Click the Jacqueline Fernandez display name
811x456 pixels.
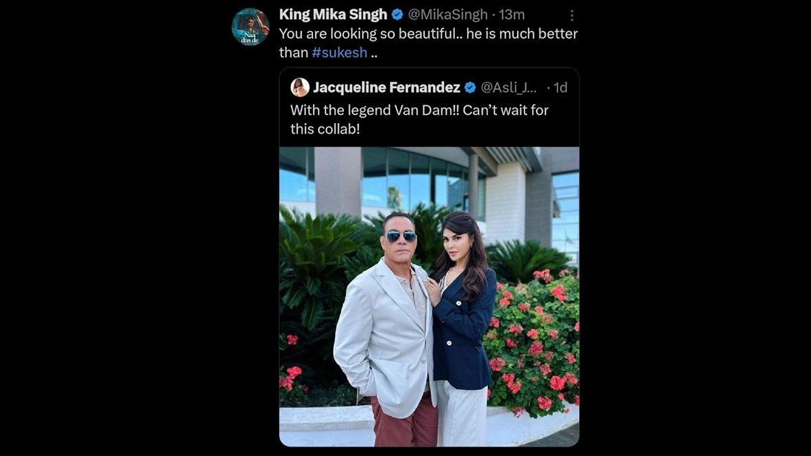click(387, 87)
